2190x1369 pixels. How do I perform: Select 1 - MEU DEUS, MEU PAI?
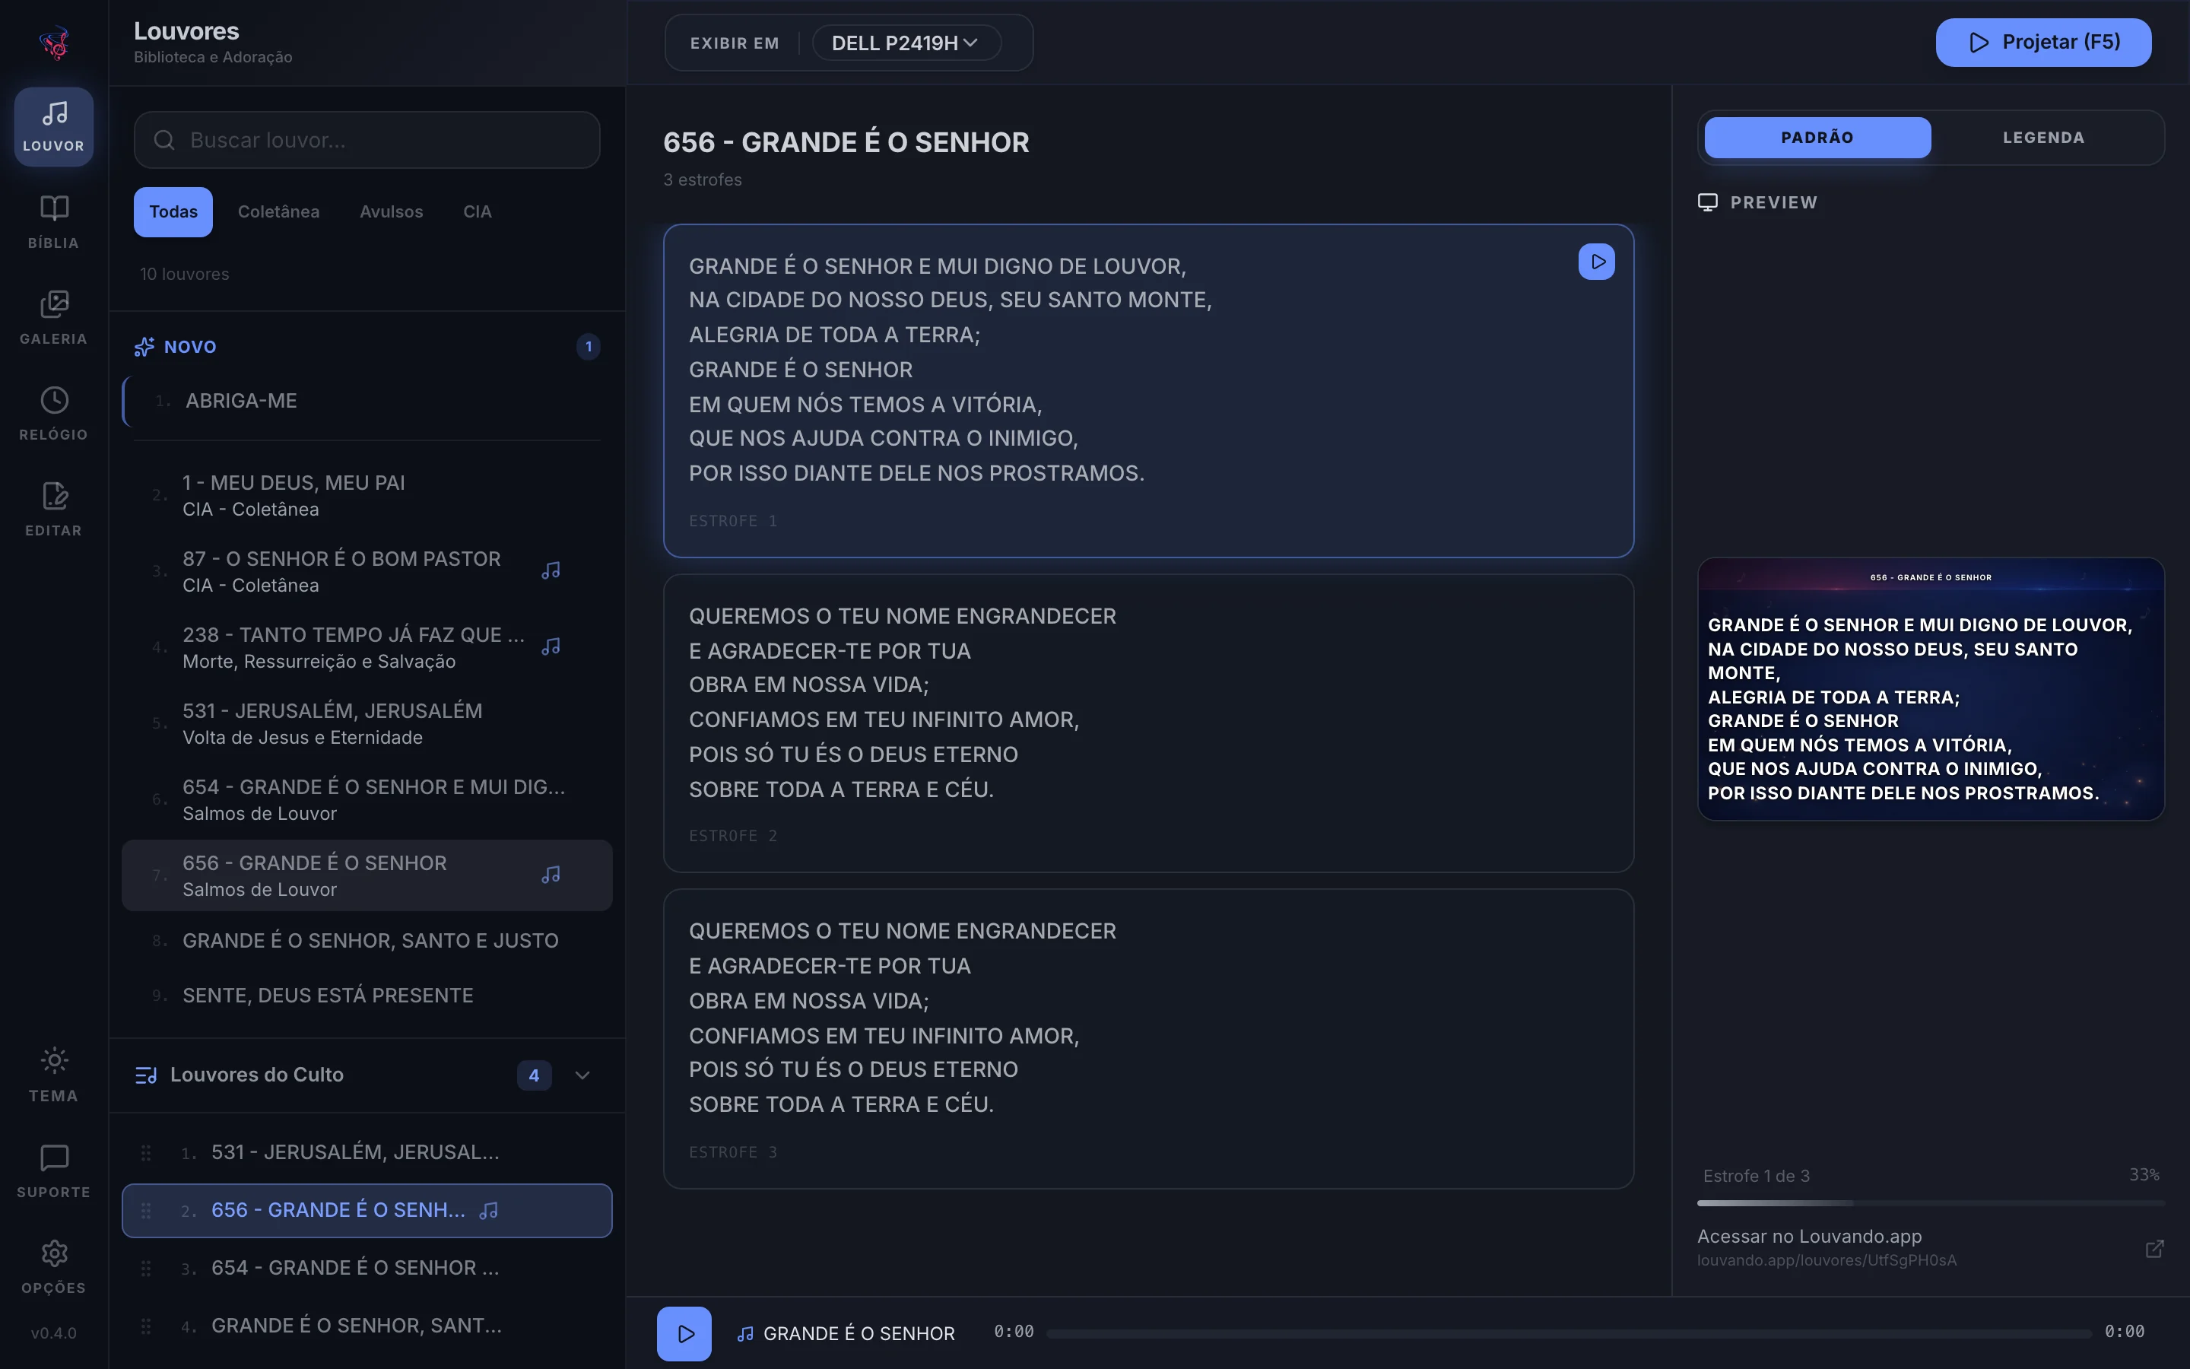tap(367, 495)
